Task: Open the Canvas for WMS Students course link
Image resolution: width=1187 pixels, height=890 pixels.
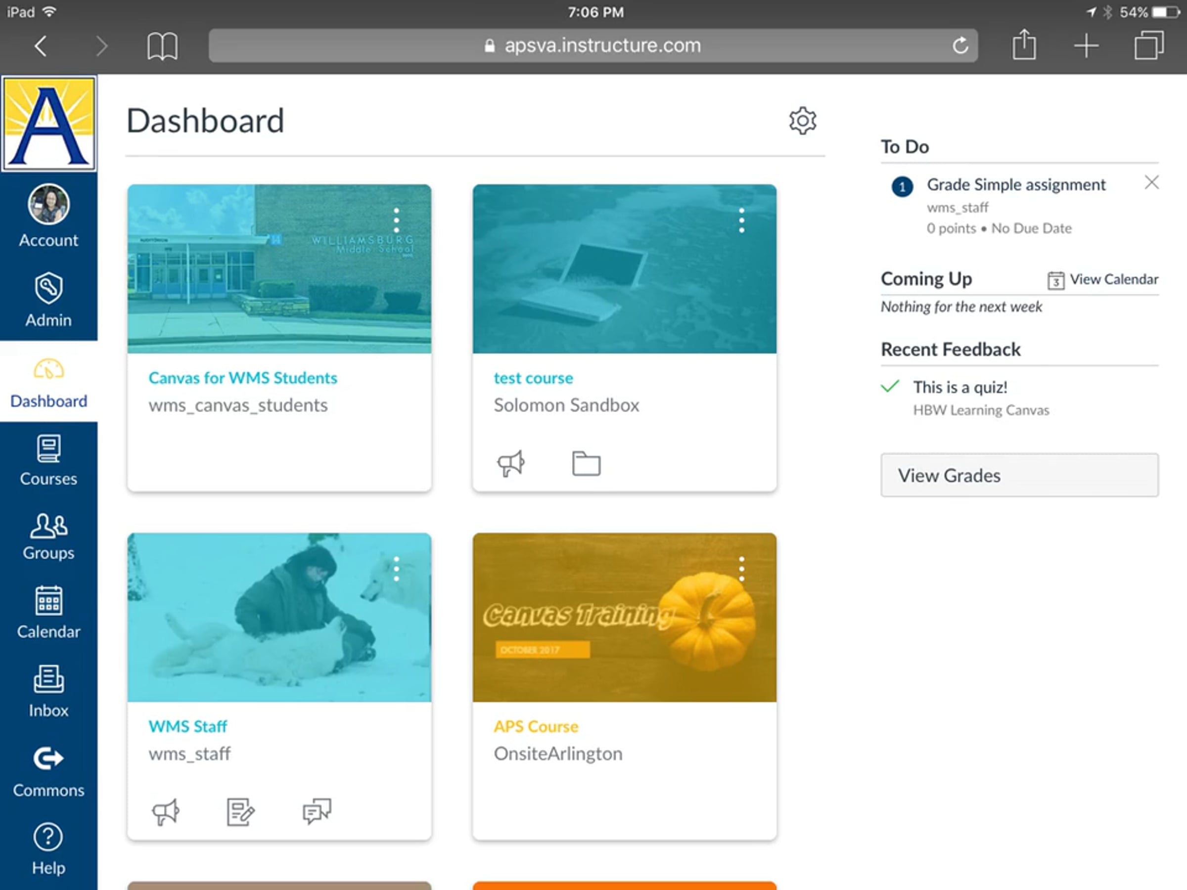Action: [242, 378]
